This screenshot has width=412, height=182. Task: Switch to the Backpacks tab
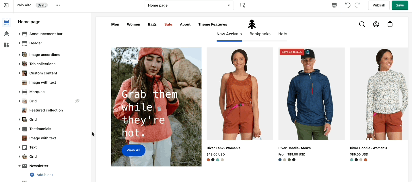pyautogui.click(x=260, y=34)
